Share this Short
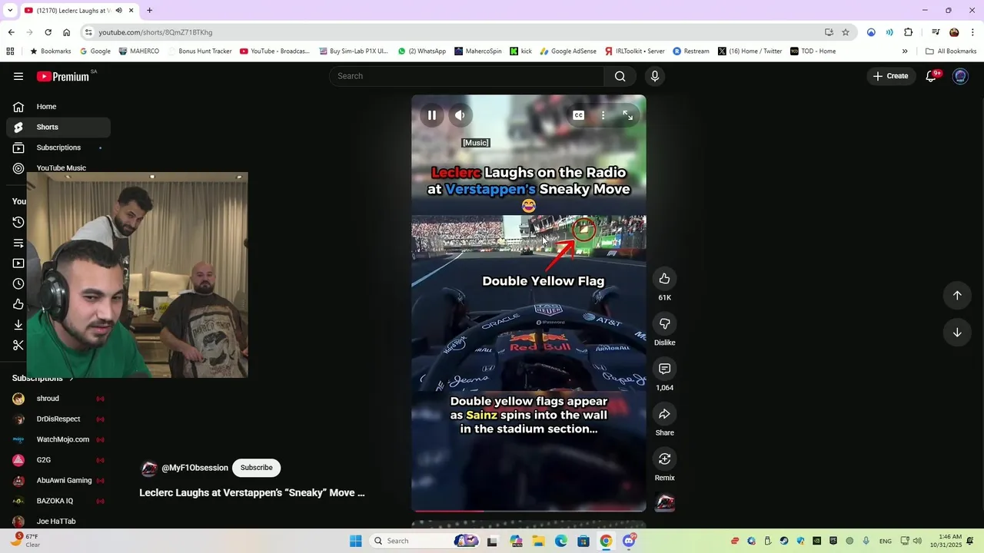984x553 pixels. click(x=665, y=414)
